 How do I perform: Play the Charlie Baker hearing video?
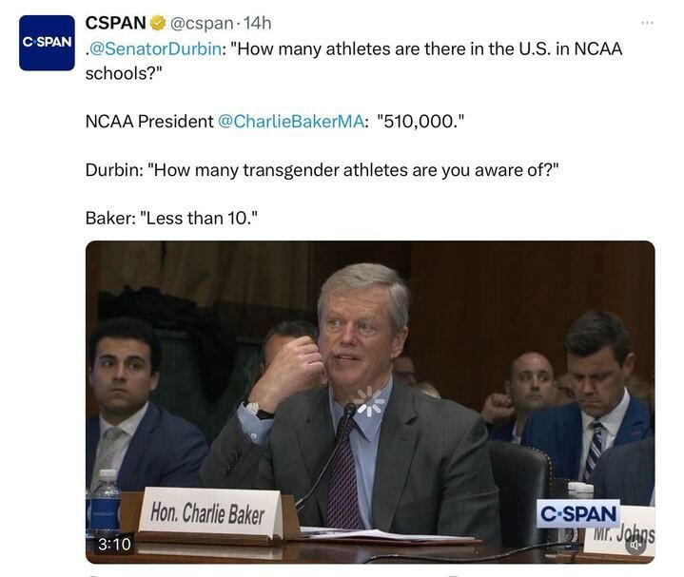370,402
